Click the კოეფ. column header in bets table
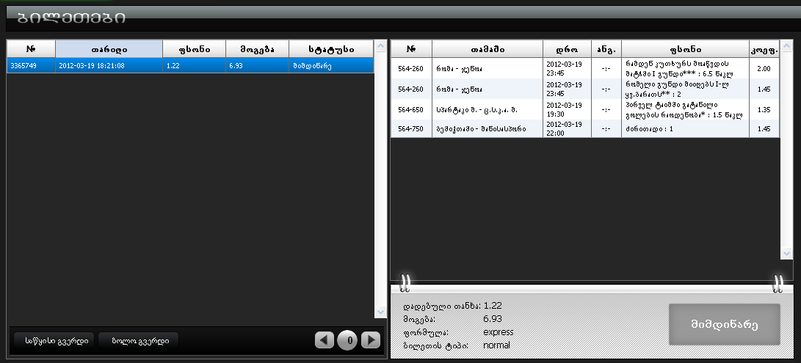This screenshot has width=801, height=363. pos(764,49)
